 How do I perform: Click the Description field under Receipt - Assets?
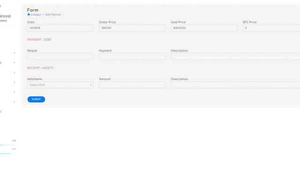(x=235, y=85)
